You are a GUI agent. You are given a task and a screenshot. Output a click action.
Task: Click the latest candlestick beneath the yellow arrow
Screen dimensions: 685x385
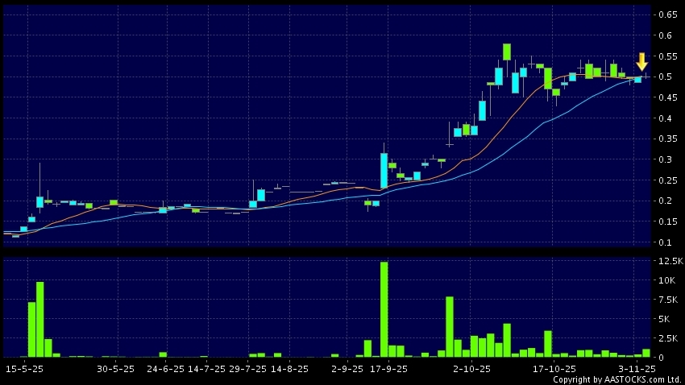click(637, 79)
